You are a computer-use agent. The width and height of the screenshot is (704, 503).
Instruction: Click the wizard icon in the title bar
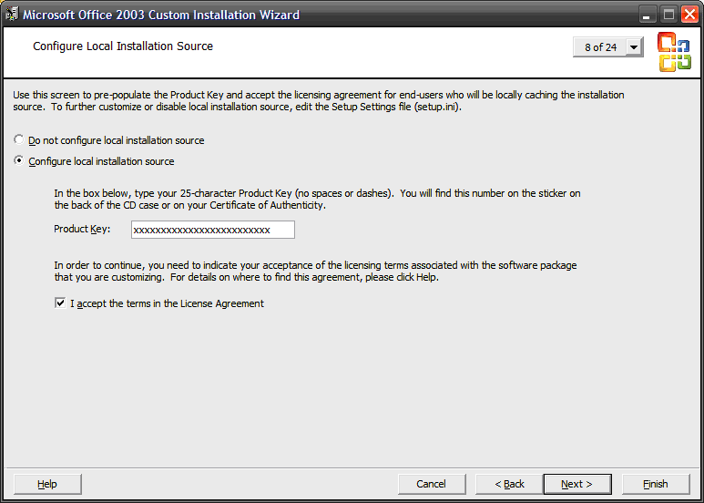12,15
